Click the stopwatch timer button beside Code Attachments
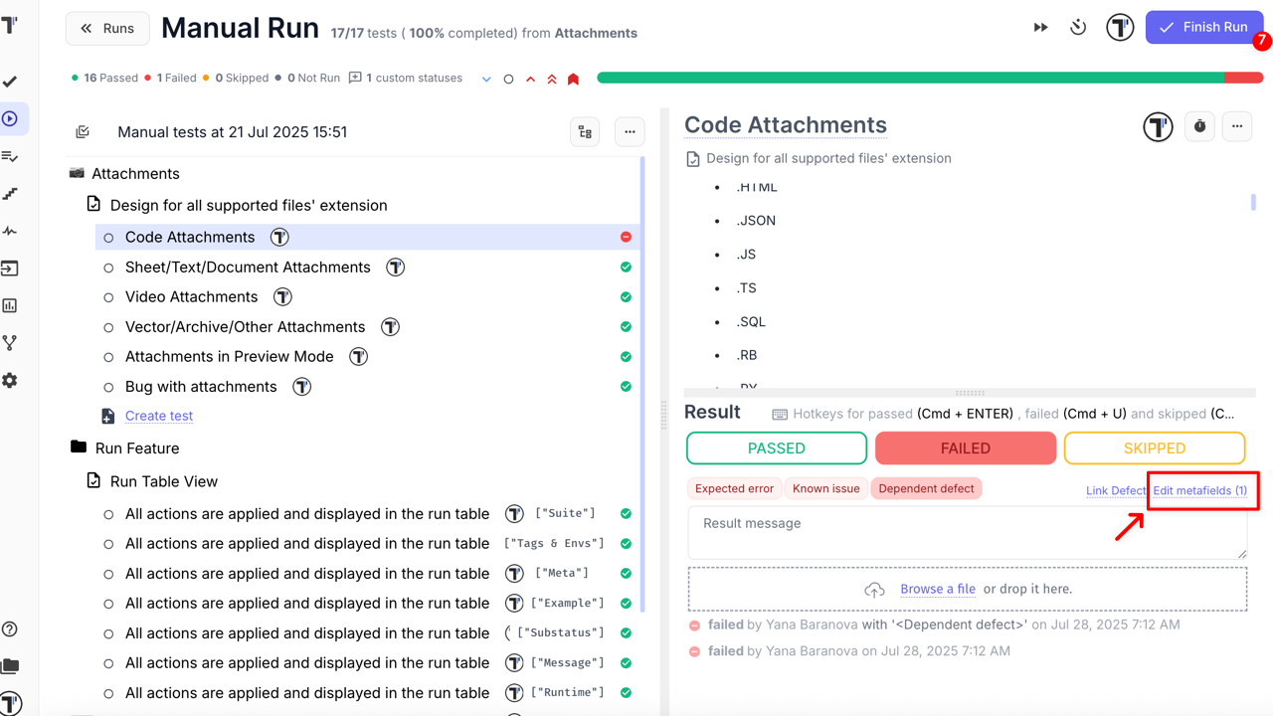Screen dimensions: 1273x716 click(x=1199, y=126)
